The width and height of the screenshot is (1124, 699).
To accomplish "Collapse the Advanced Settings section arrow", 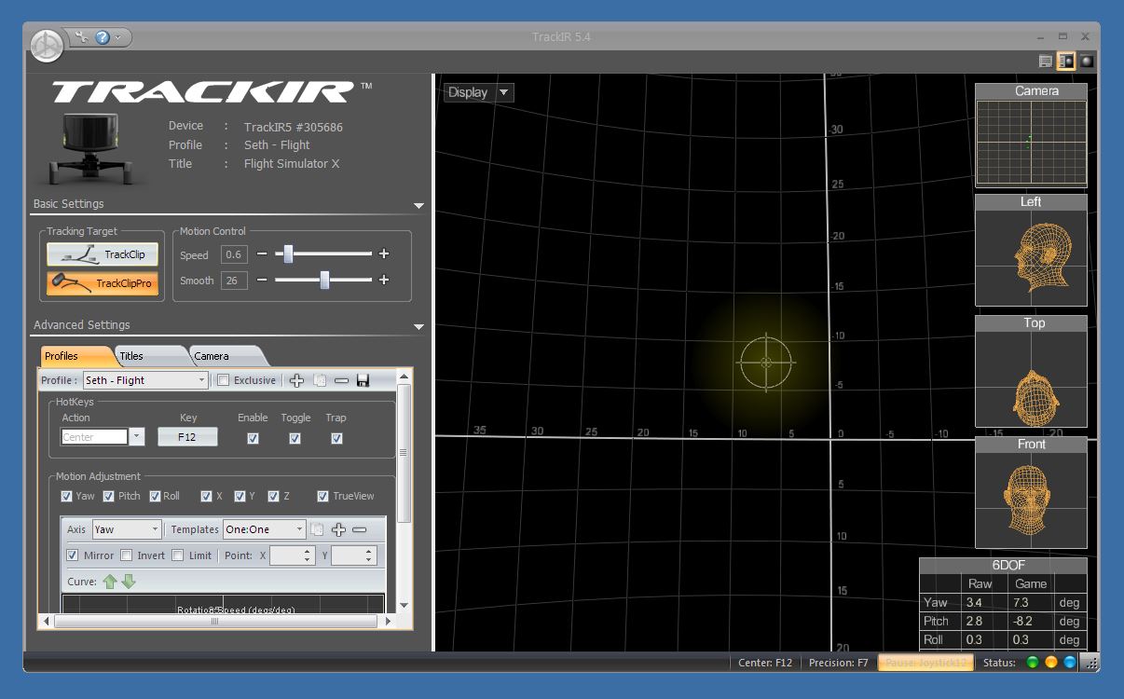I will [418, 326].
